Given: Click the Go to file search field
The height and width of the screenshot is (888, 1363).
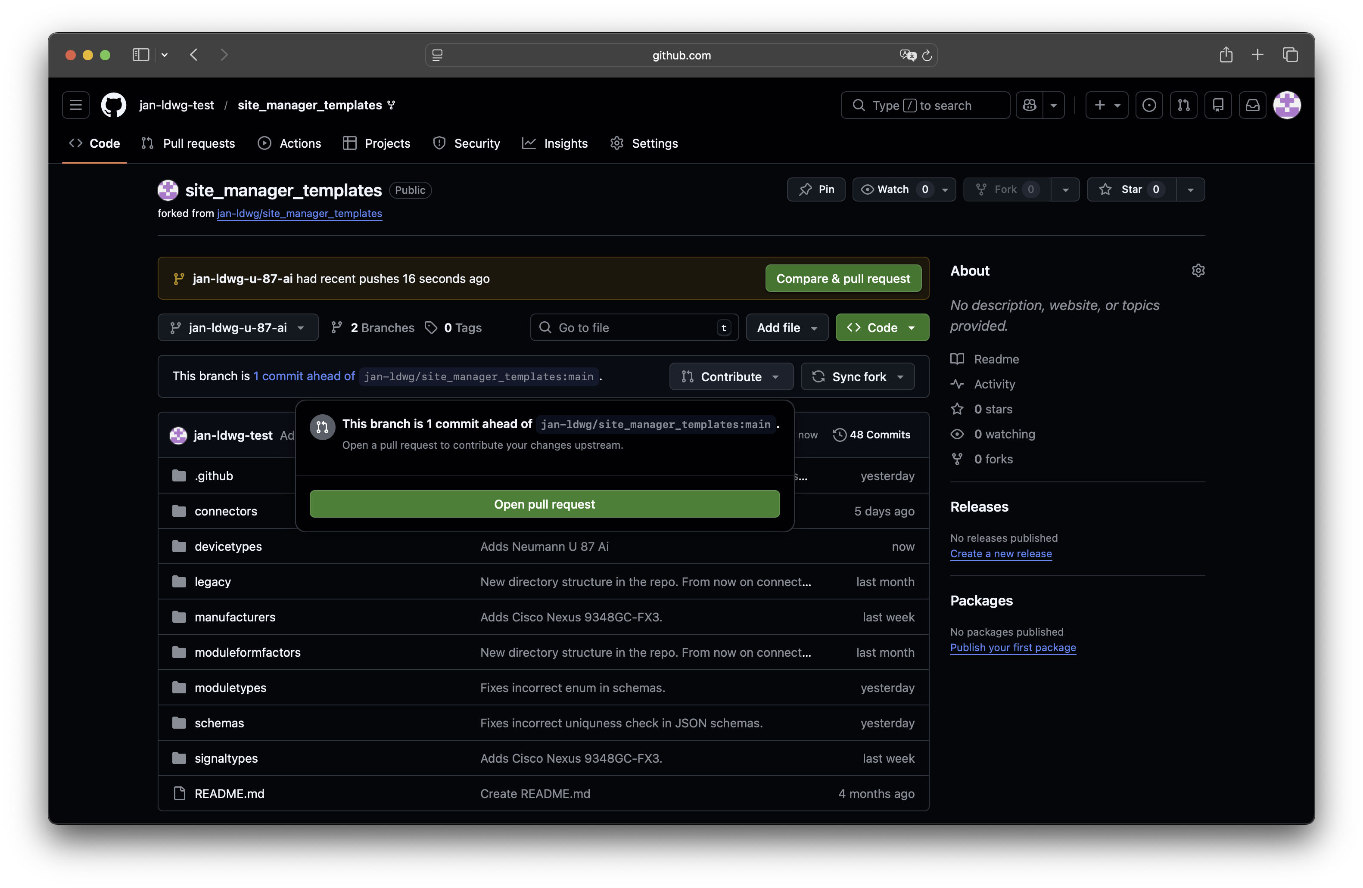Looking at the screenshot, I should pyautogui.click(x=633, y=327).
